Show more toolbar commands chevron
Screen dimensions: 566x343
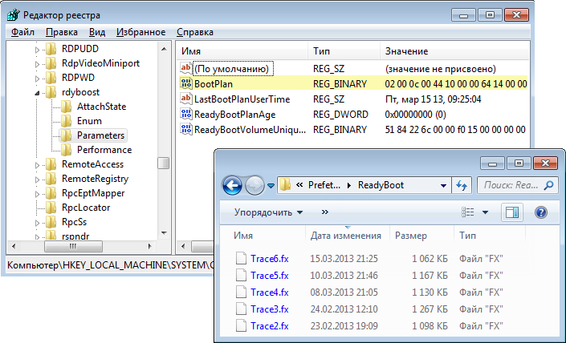click(x=325, y=212)
